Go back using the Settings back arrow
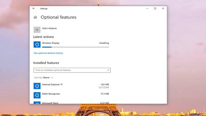The height and width of the screenshot is (116, 206). (33, 8)
